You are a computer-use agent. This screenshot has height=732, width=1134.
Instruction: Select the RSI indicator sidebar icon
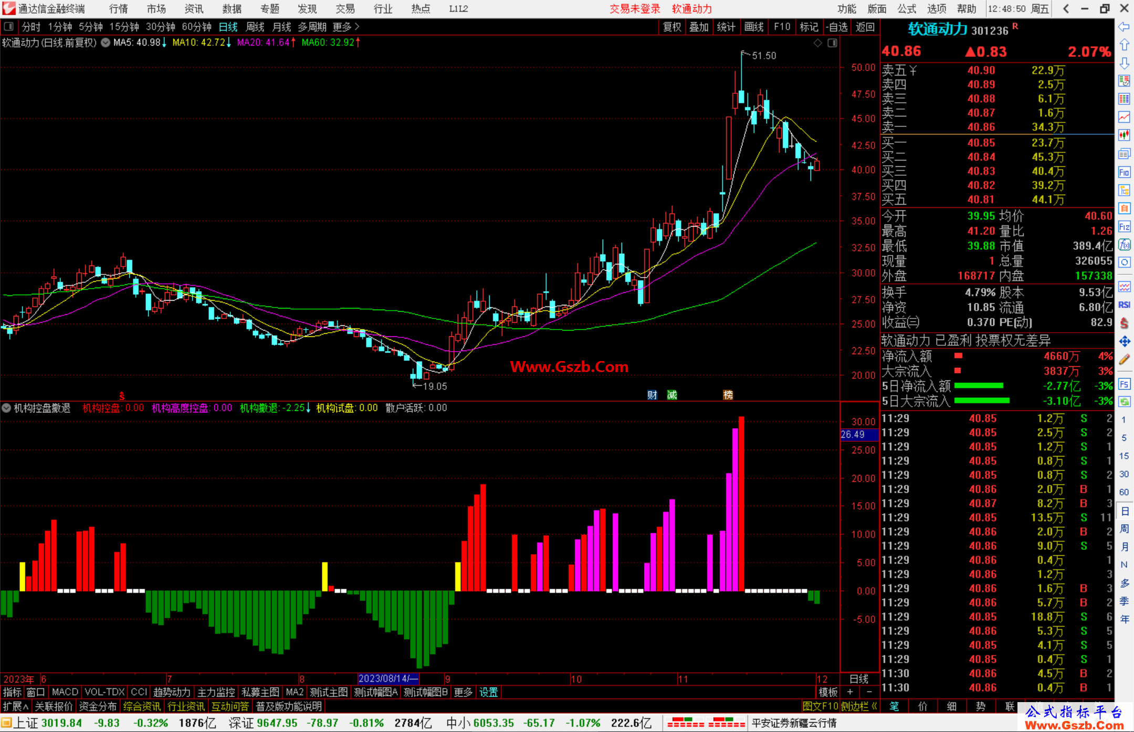click(x=1124, y=305)
